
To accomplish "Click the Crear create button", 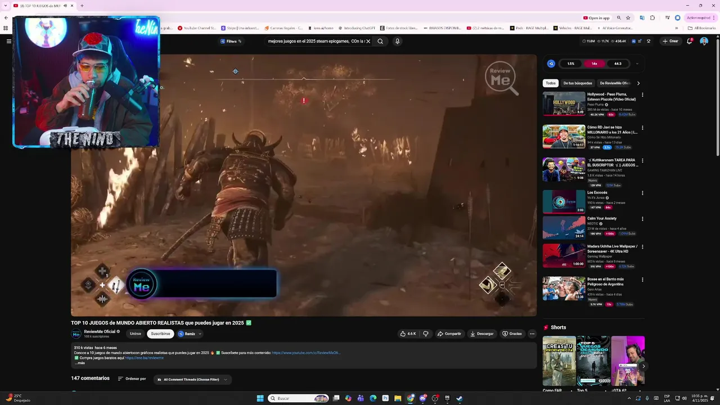I will pos(670,41).
